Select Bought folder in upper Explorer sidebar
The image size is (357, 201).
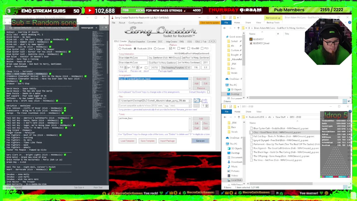(235, 55)
